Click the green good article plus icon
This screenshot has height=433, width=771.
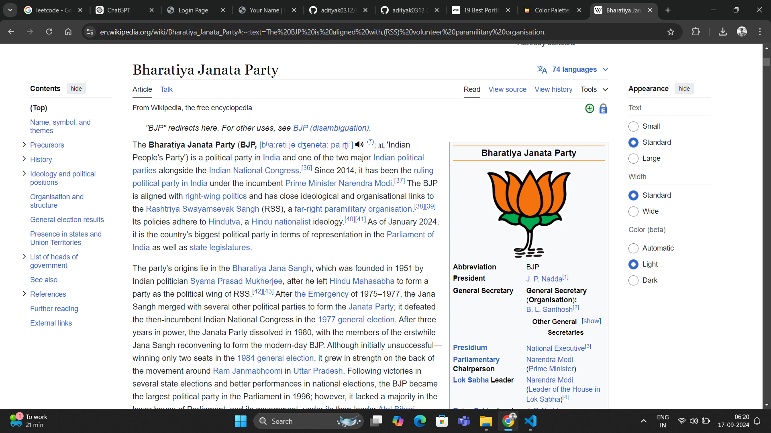click(x=589, y=108)
